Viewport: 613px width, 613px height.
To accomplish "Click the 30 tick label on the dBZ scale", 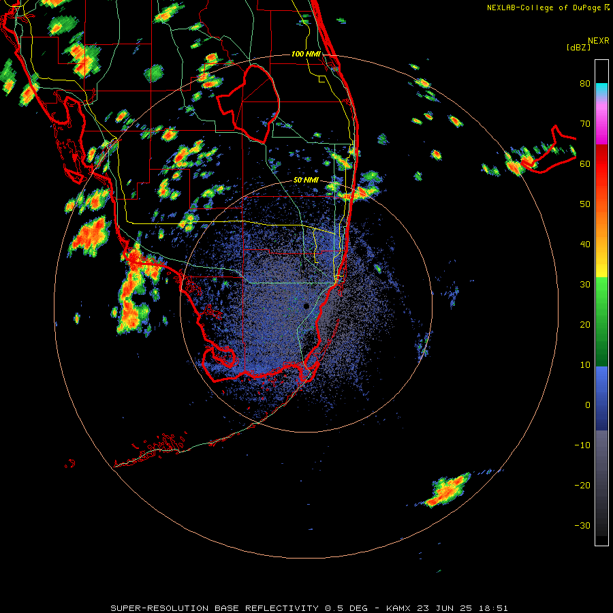I will 585,285.
